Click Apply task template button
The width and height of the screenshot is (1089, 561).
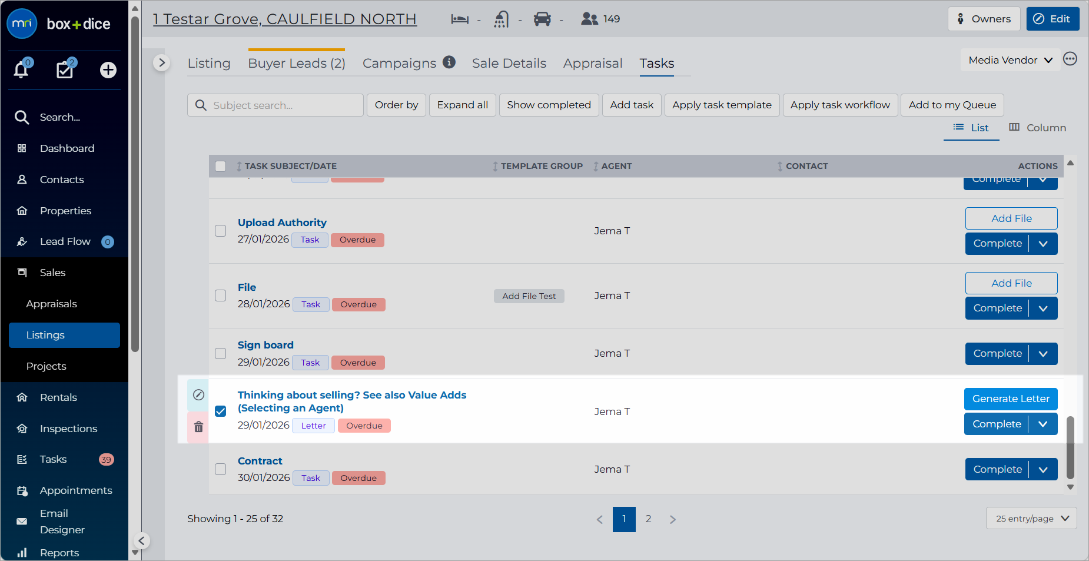[722, 105]
